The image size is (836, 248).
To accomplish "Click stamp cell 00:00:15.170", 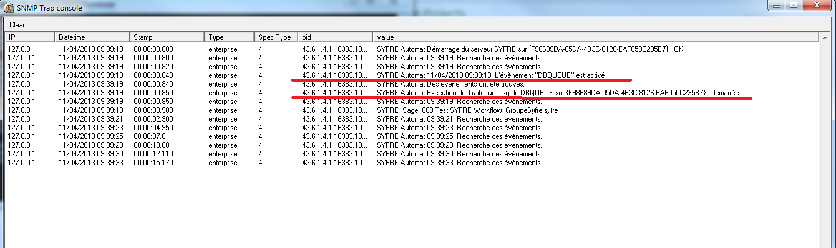I will pyautogui.click(x=153, y=162).
